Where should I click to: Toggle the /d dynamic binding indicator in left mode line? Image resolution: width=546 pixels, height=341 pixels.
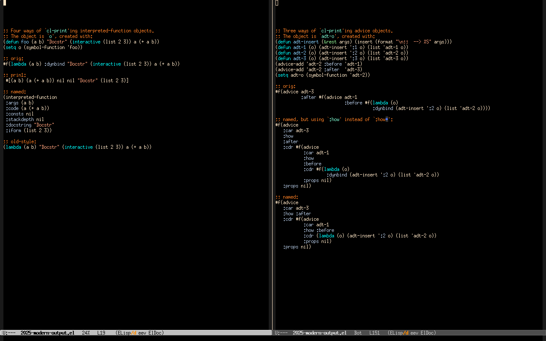[134, 333]
